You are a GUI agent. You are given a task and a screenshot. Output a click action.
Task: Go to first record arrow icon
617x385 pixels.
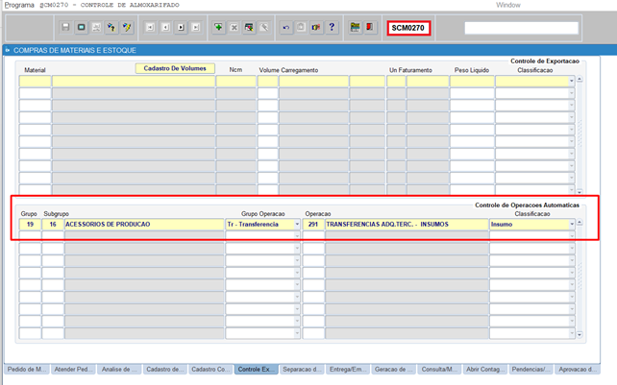click(150, 27)
